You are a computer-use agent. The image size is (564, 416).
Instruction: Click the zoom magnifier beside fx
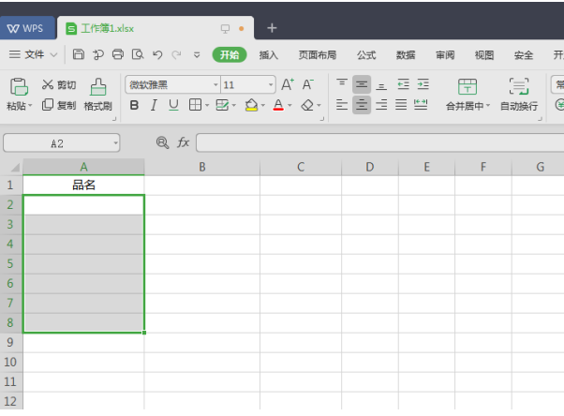(x=162, y=142)
